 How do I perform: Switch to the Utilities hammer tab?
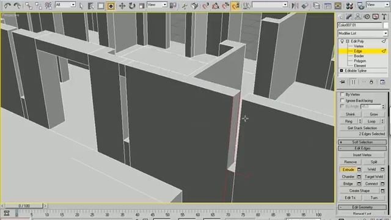[384, 16]
